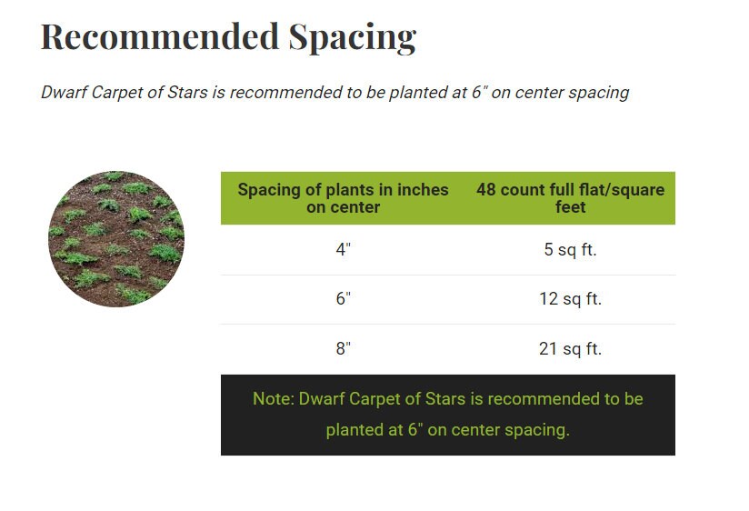Click the 5 sq ft. cell
The image size is (749, 511).
(x=570, y=249)
